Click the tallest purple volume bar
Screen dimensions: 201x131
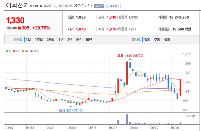pos(127,119)
